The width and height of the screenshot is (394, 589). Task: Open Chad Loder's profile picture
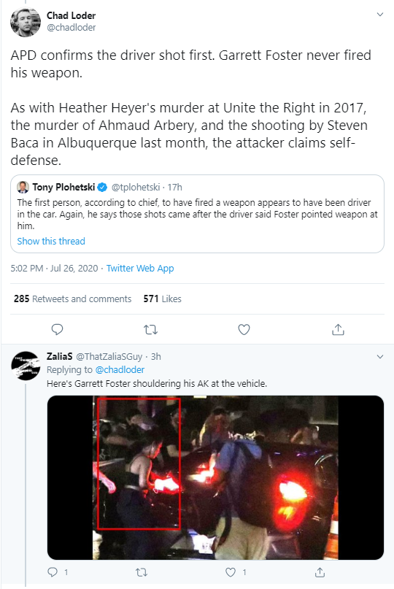[25, 22]
